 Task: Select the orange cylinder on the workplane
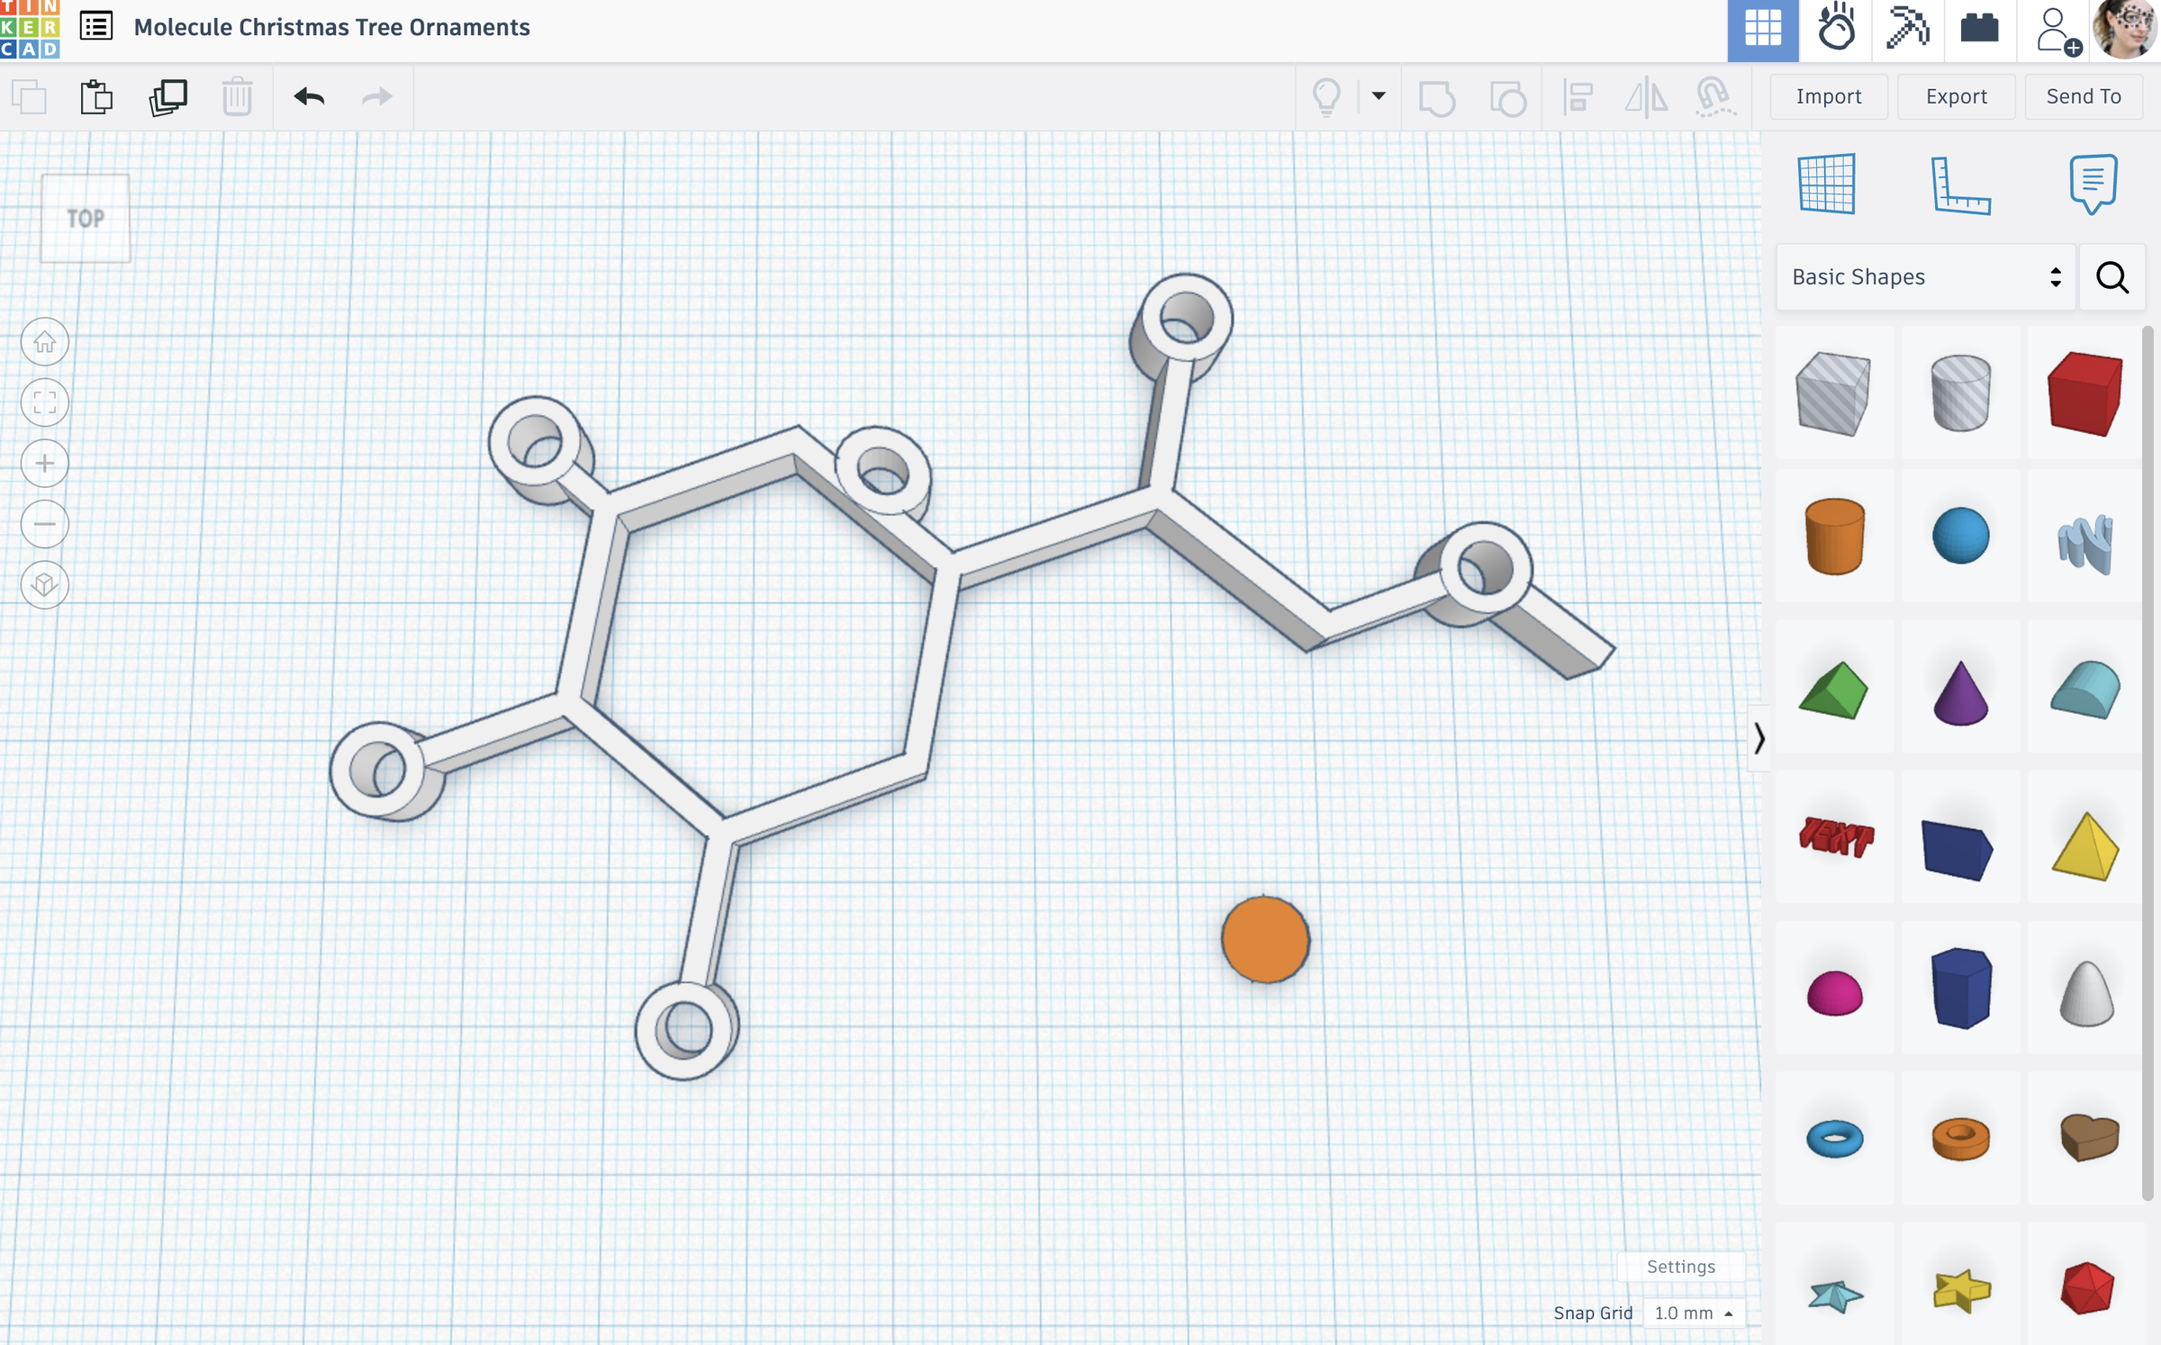1265,939
